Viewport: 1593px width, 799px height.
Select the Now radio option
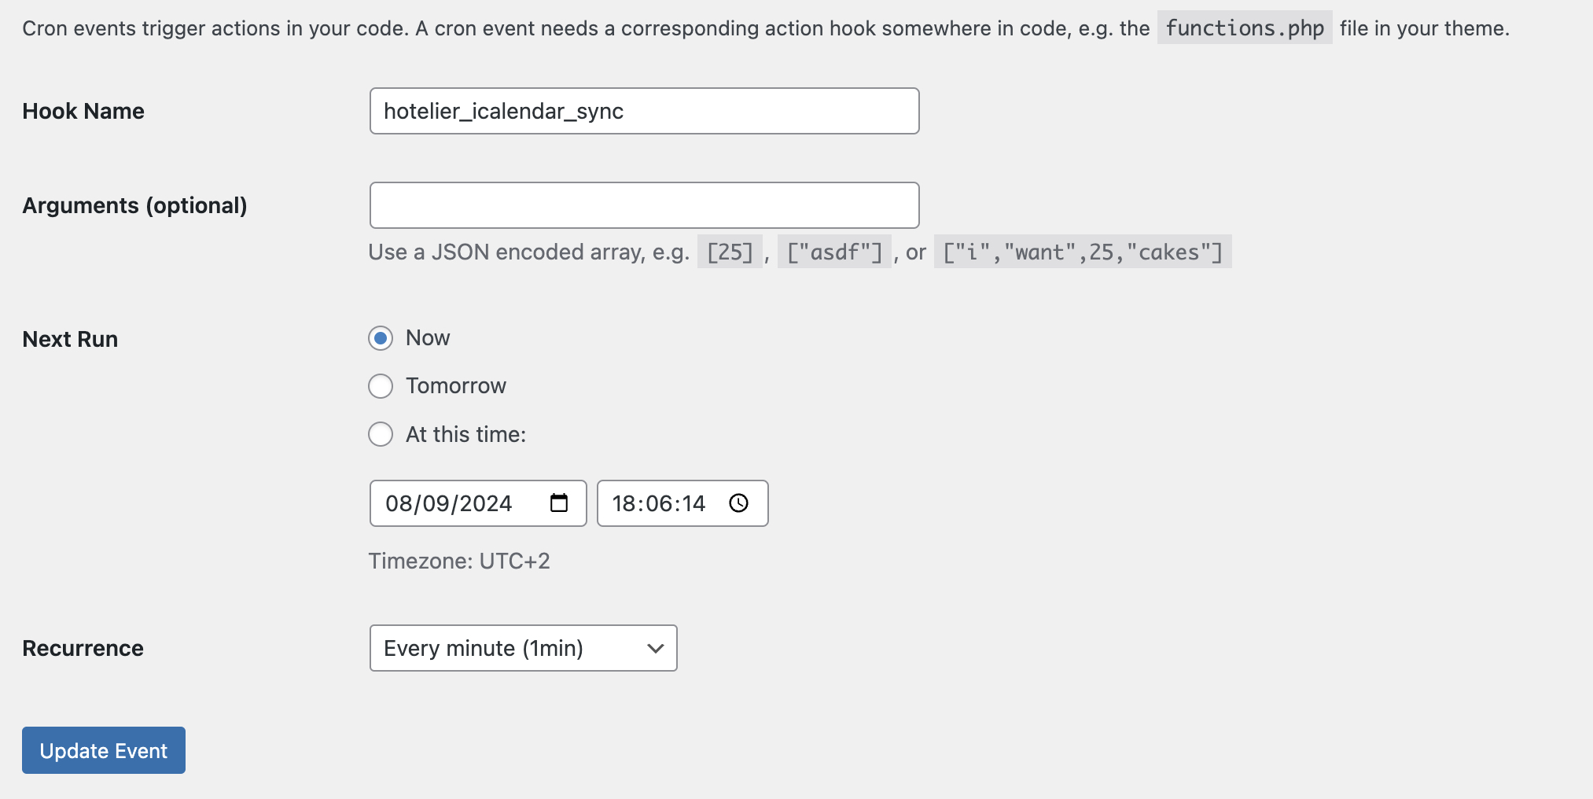(381, 338)
